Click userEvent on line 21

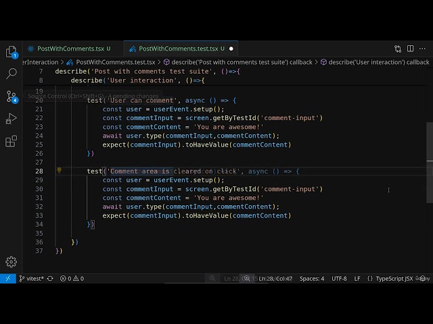pyautogui.click(x=171, y=109)
